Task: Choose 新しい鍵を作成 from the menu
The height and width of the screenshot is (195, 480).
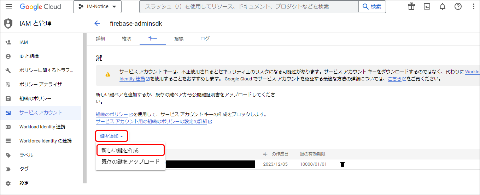Action: point(131,150)
